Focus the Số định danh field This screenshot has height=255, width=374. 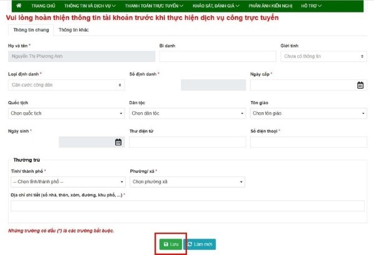point(213,85)
